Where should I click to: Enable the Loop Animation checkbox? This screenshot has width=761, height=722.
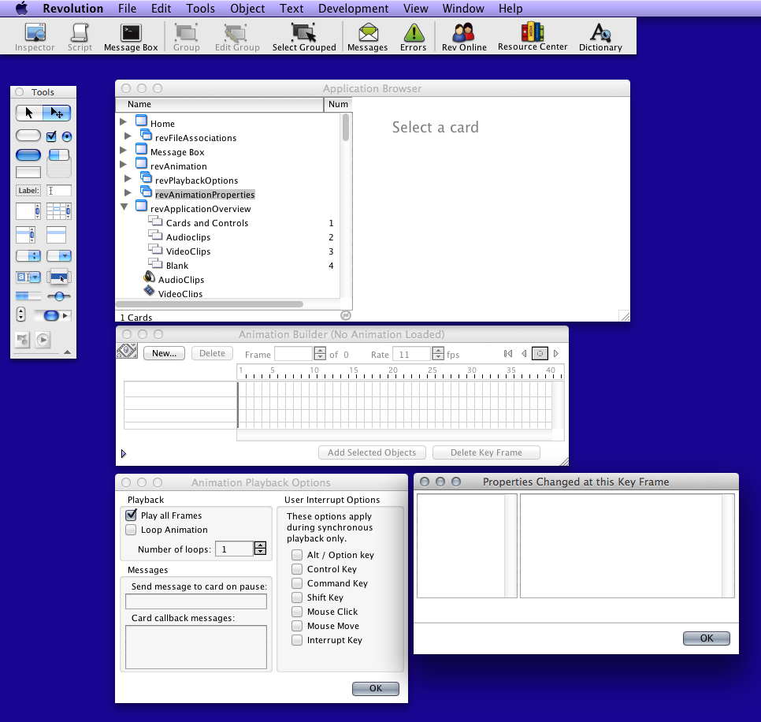pyautogui.click(x=131, y=530)
